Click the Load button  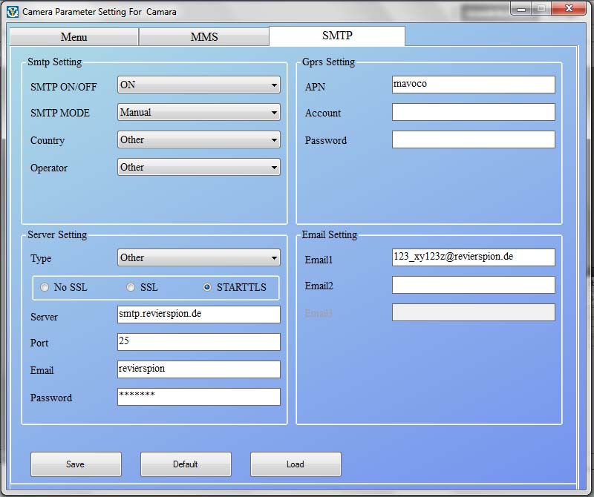coord(296,464)
